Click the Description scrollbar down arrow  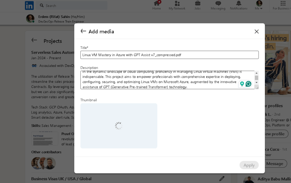coord(257,83)
